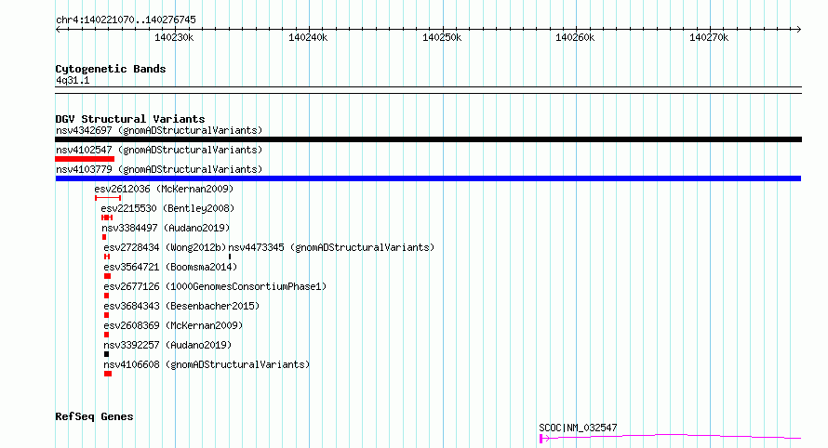Click the RefSeq Genes track title
Image resolution: width=828 pixels, height=448 pixels.
pos(94,416)
